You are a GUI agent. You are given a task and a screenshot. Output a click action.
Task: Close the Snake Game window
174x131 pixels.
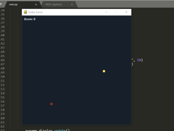click(126, 12)
